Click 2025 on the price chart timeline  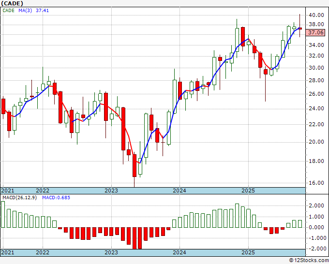pyautogui.click(x=248, y=191)
